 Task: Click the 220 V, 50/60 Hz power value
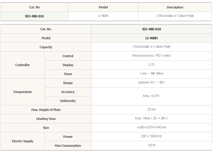click(x=151, y=136)
